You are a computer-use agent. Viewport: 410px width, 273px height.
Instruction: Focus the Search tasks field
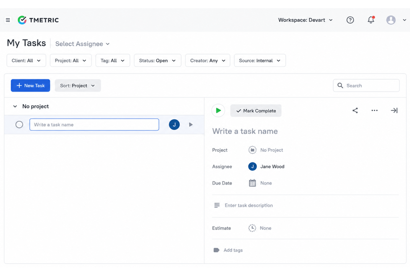tap(366, 85)
